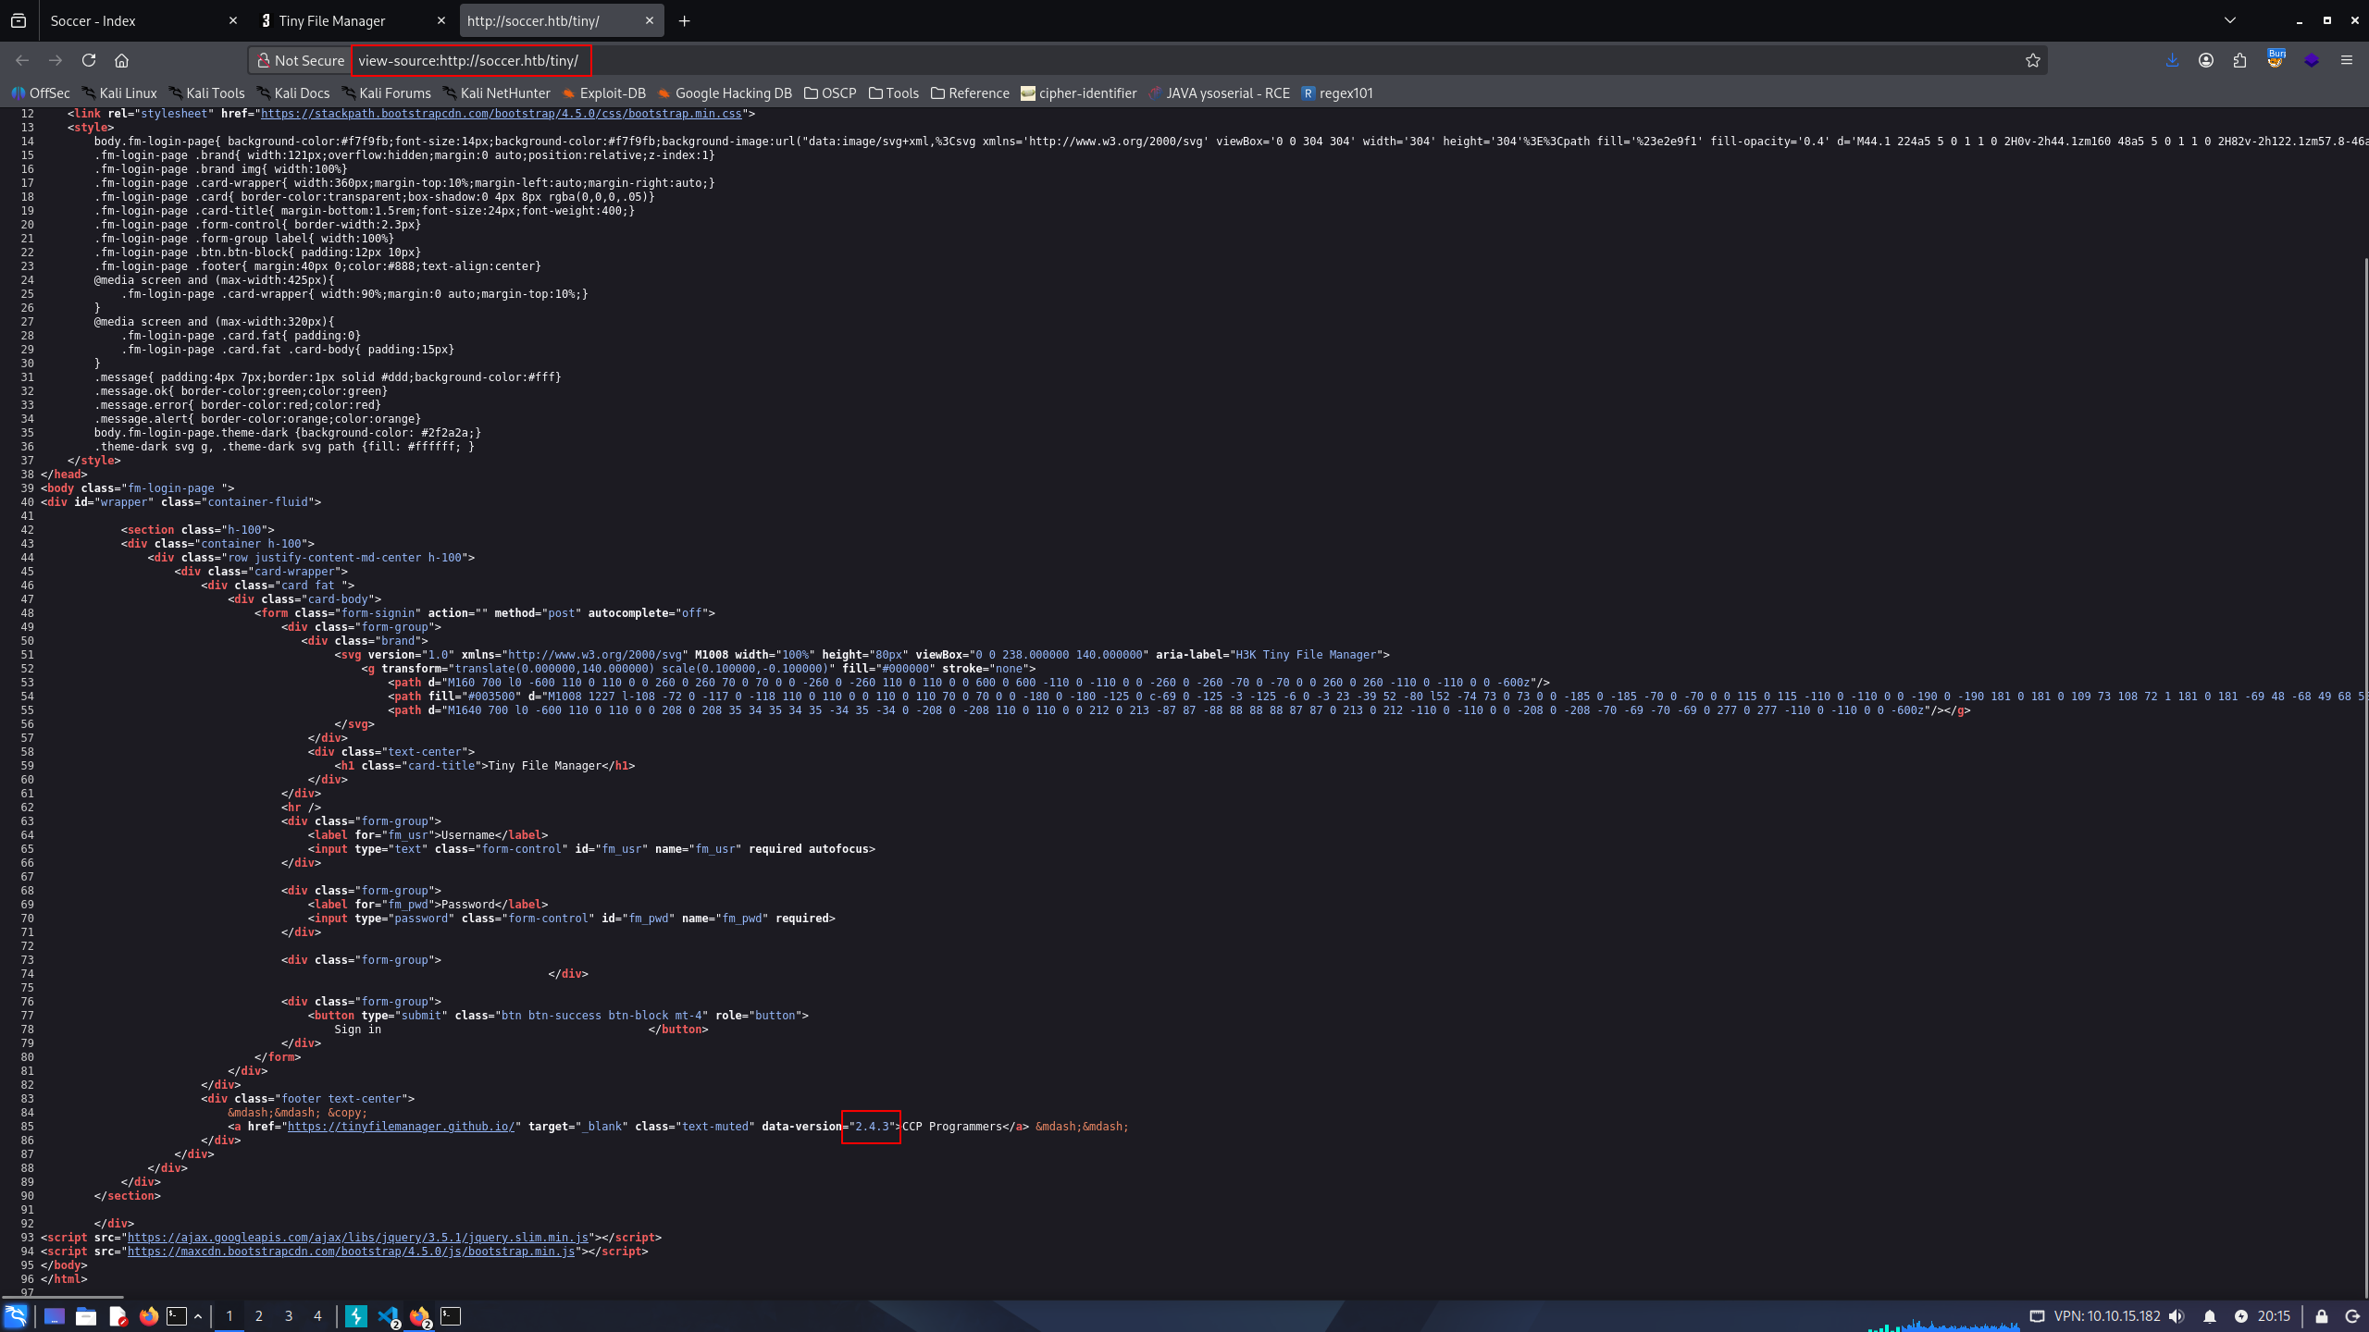Image resolution: width=2369 pixels, height=1332 pixels.
Task: Open the volume control in the tray
Action: 2177,1316
